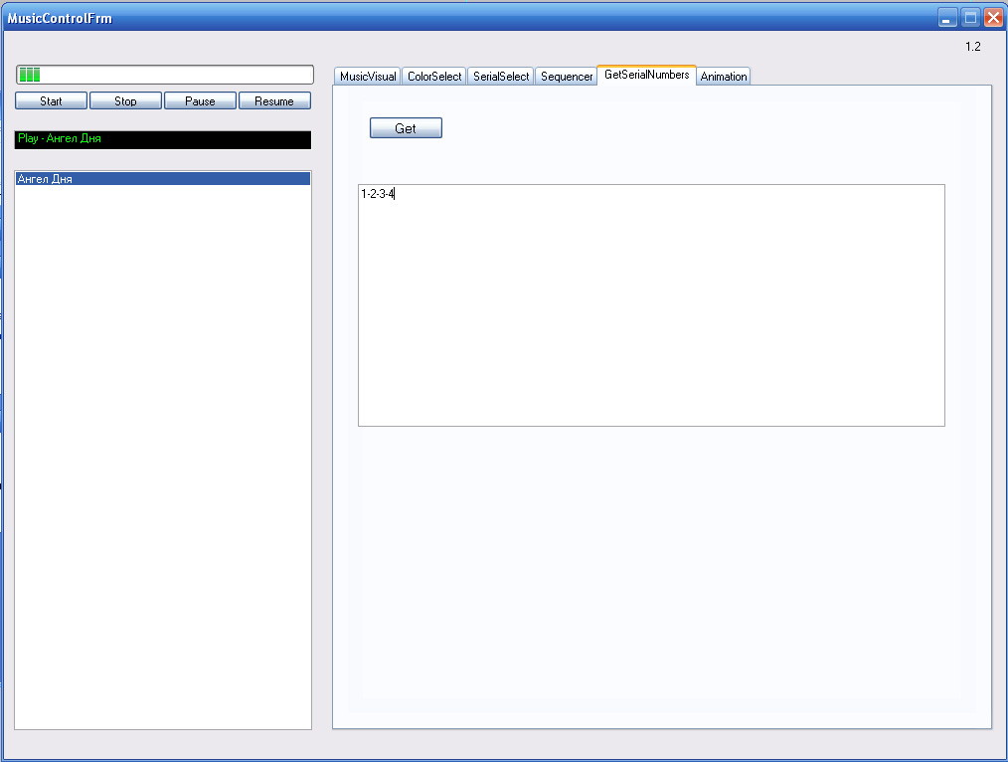
Task: Go to the SerialSelect tab
Action: 501,77
